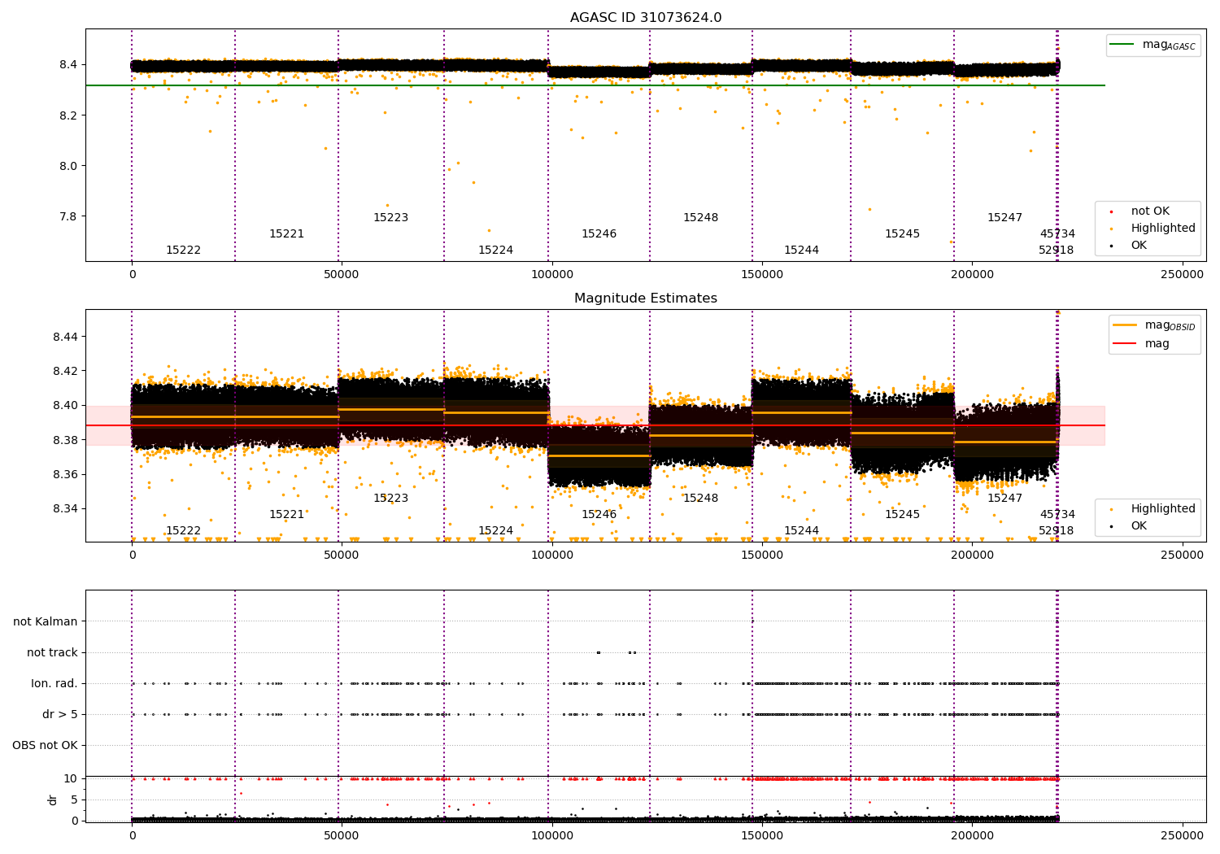1220x854 pixels.
Task: Click obsid label 15248 in the top plot
Action: tap(700, 218)
